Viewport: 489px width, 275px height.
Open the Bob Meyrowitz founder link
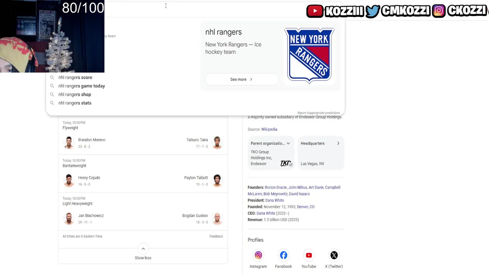click(x=275, y=194)
